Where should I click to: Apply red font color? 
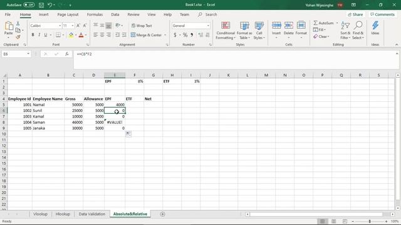click(x=81, y=35)
